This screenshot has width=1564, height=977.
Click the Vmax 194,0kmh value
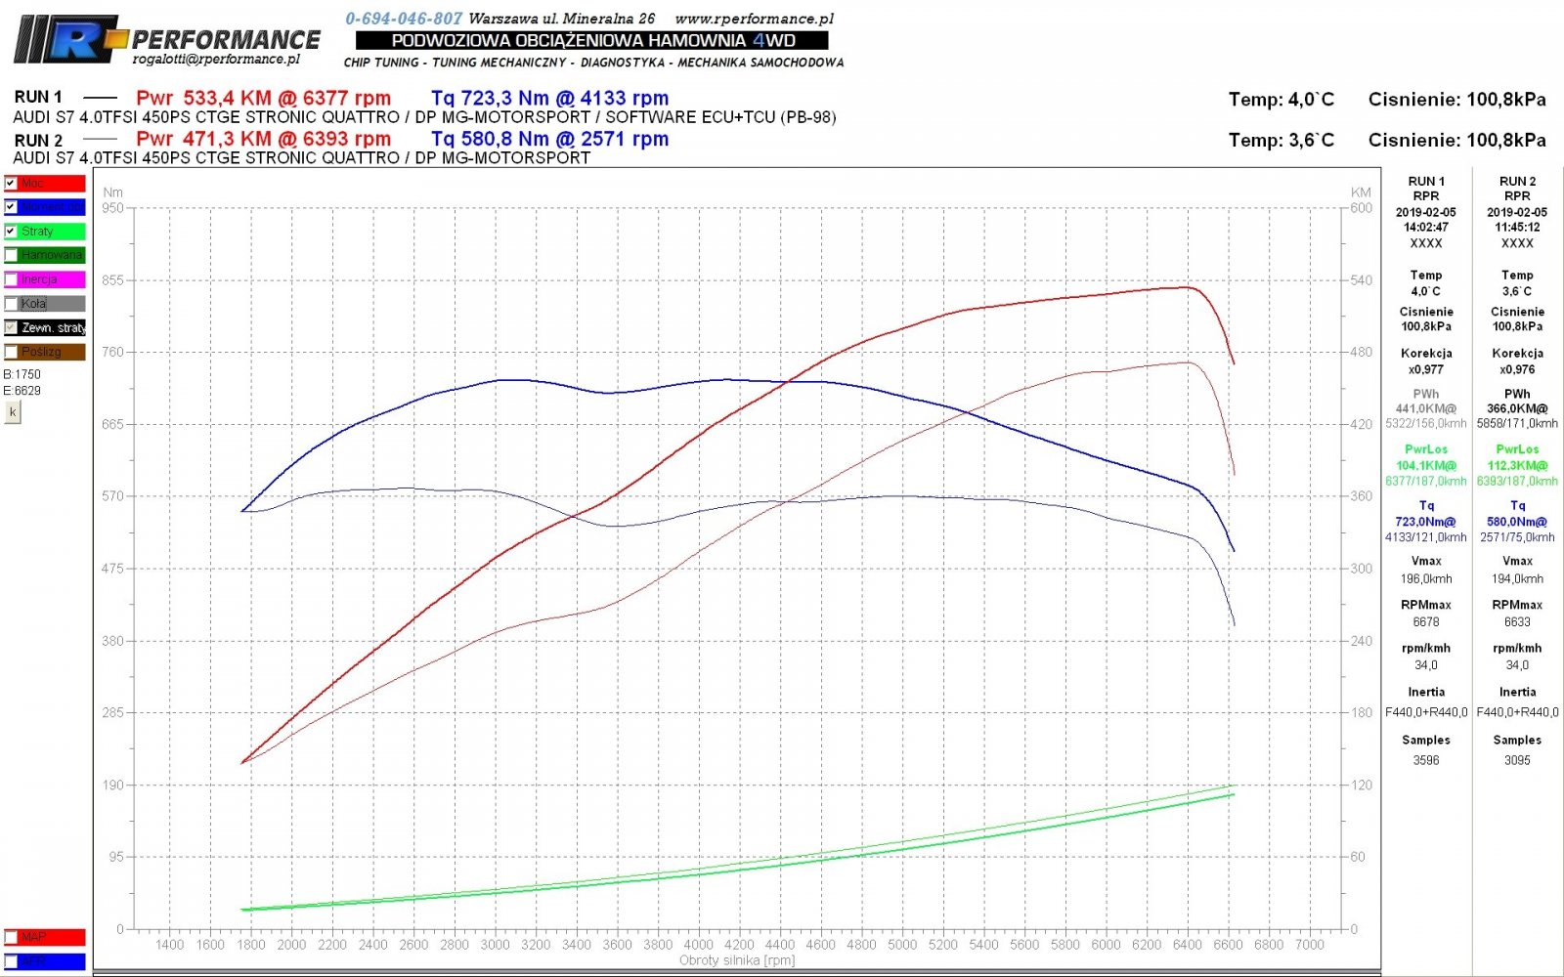coord(1517,578)
